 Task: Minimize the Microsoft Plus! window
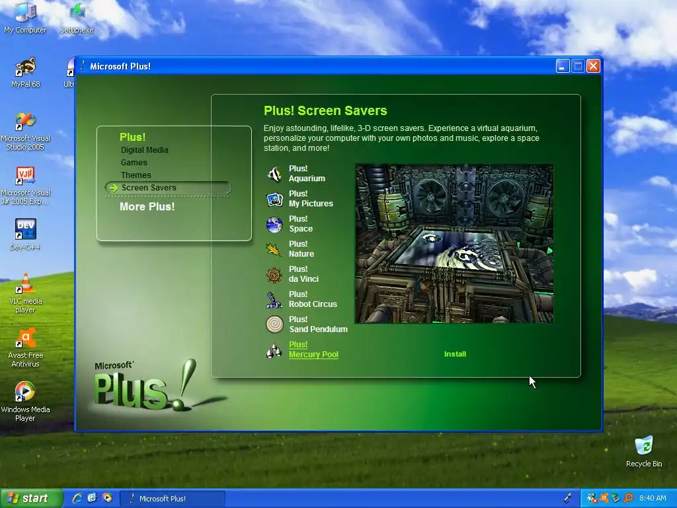[x=563, y=66]
